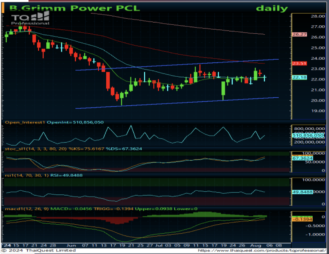Click the 26 date label on time axis
This screenshot has width=329, height=254.
[x=242, y=245]
